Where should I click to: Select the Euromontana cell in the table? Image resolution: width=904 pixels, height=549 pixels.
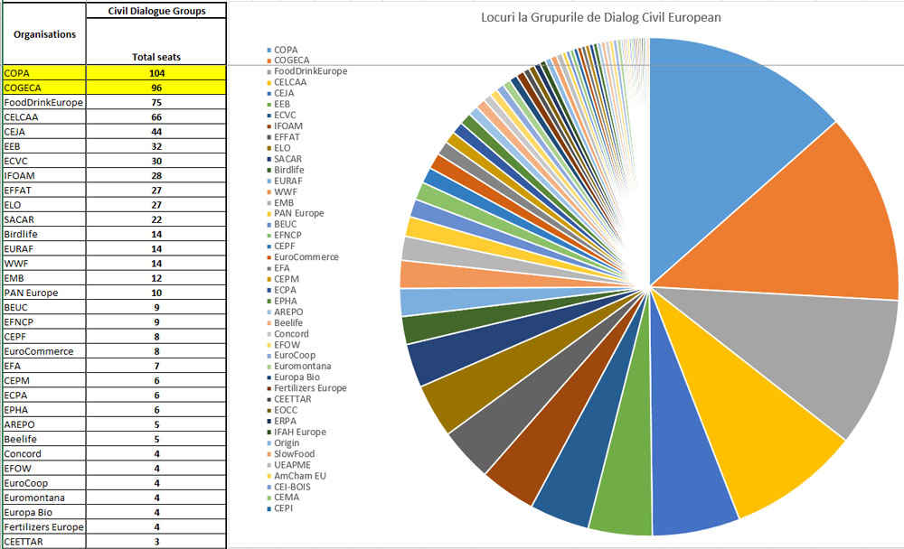(44, 498)
